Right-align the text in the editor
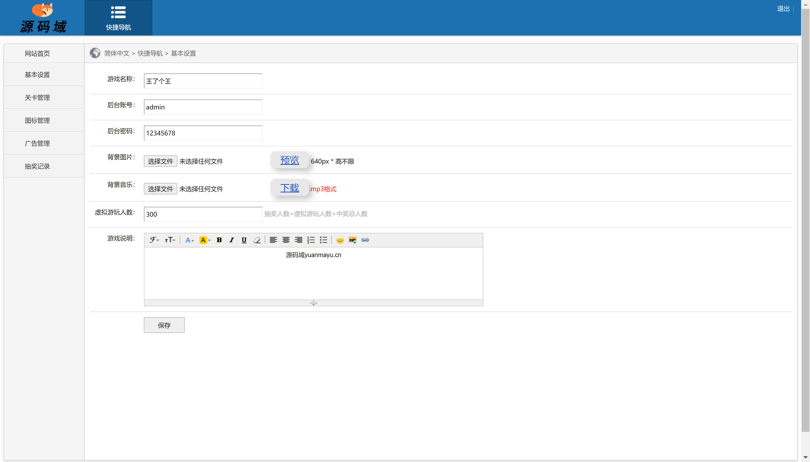The height and width of the screenshot is (462, 810). 298,240
